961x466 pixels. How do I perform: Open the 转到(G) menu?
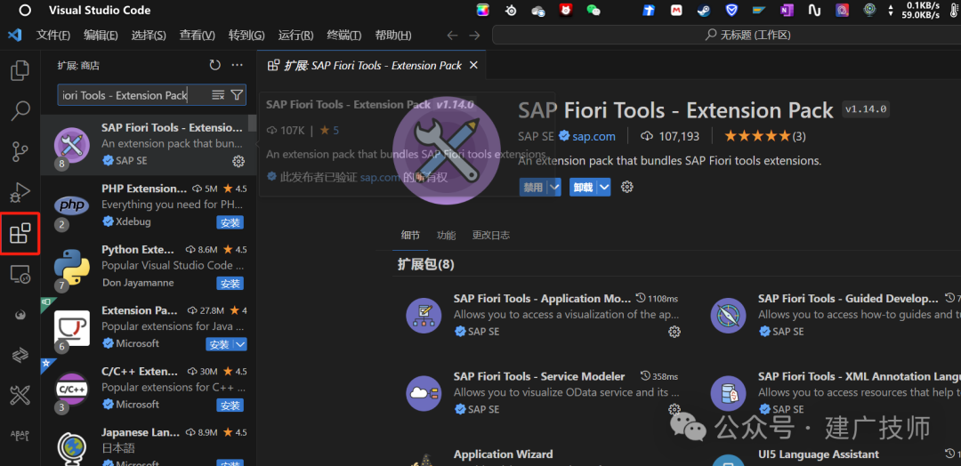(x=246, y=35)
